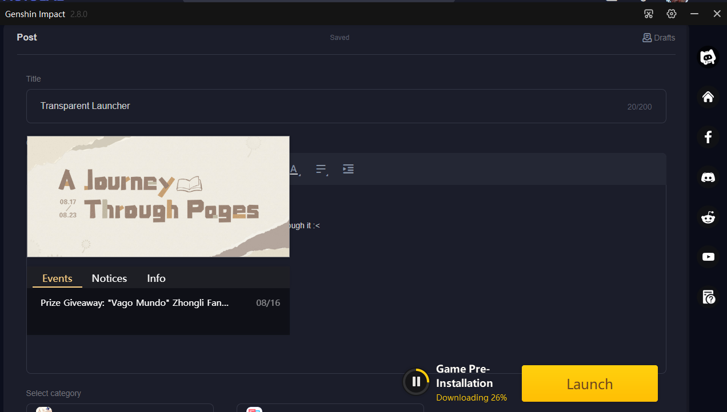
Task: Pause the game pre-installation download
Action: pos(416,382)
